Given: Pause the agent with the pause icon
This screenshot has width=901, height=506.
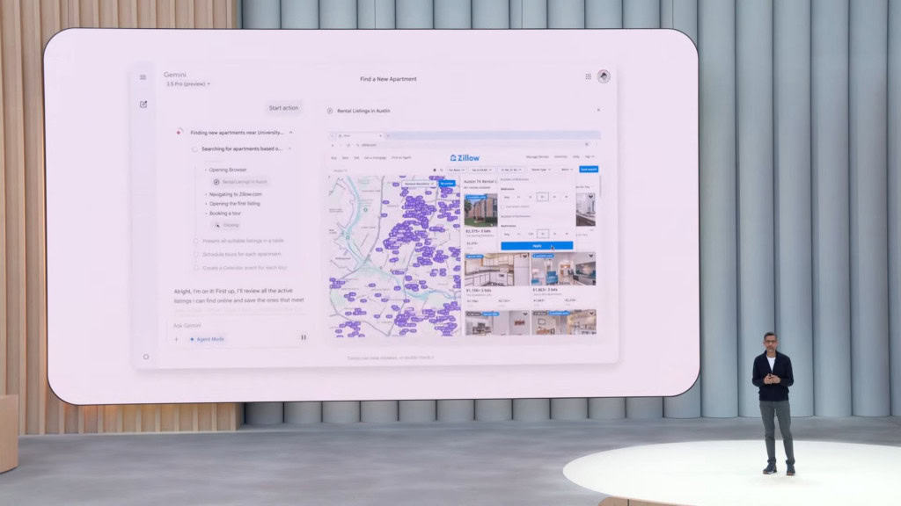Looking at the screenshot, I should tap(304, 338).
